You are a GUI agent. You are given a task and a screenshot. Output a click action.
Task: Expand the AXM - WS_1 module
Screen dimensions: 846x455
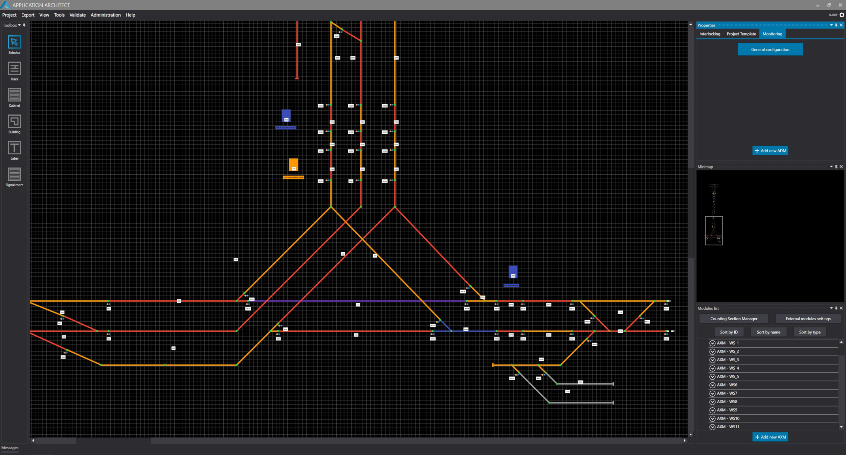click(712, 343)
